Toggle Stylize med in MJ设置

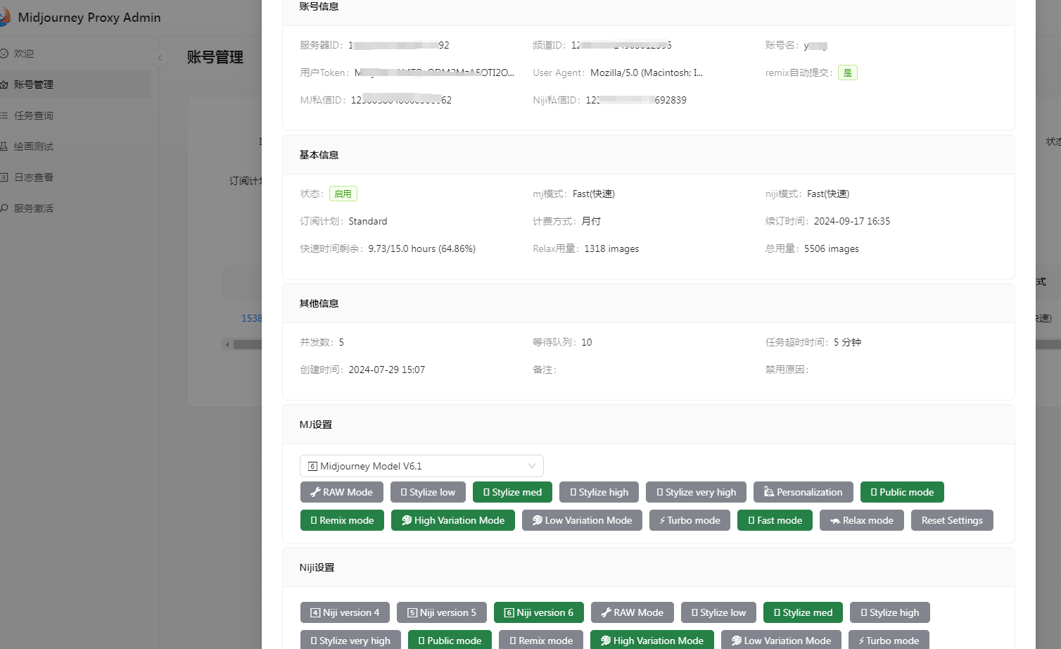[x=512, y=492]
